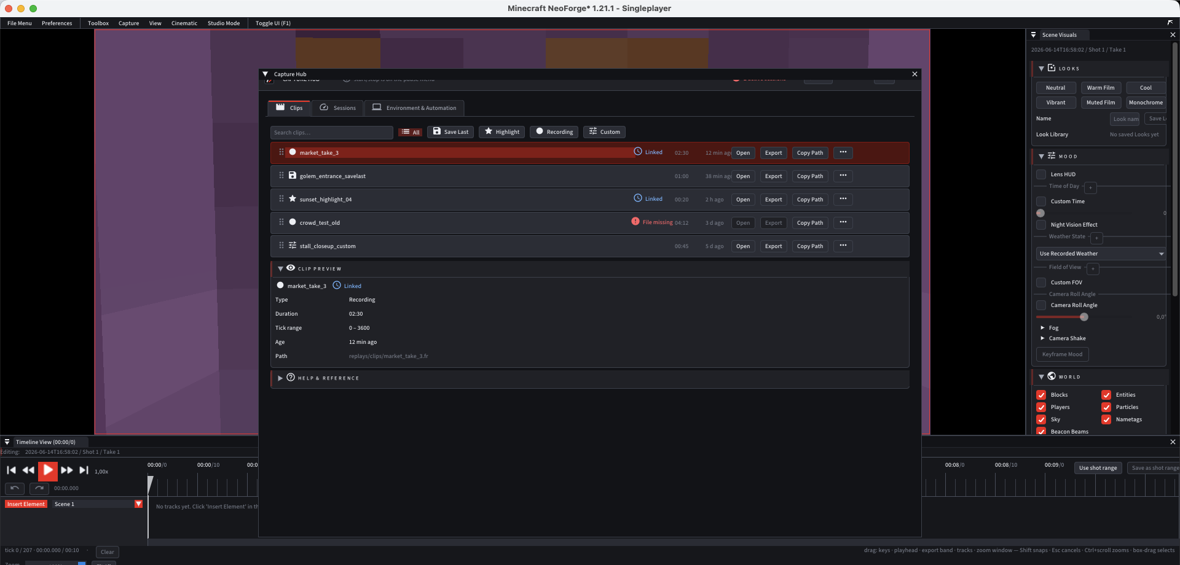The height and width of the screenshot is (565, 1180).
Task: Open the Preferences menu
Action: [57, 23]
